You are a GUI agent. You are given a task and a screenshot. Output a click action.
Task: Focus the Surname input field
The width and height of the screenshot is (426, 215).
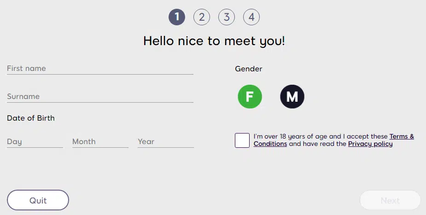100,97
